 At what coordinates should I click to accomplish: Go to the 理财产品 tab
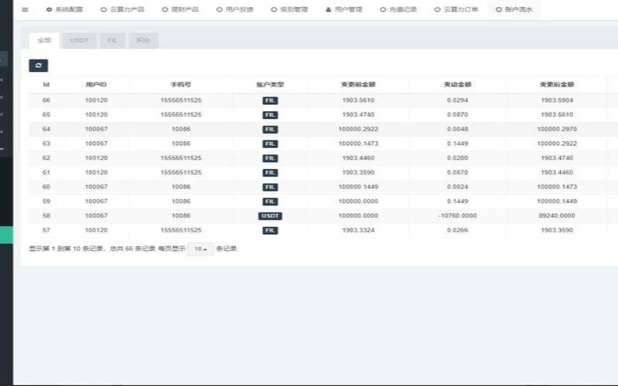coord(180,9)
